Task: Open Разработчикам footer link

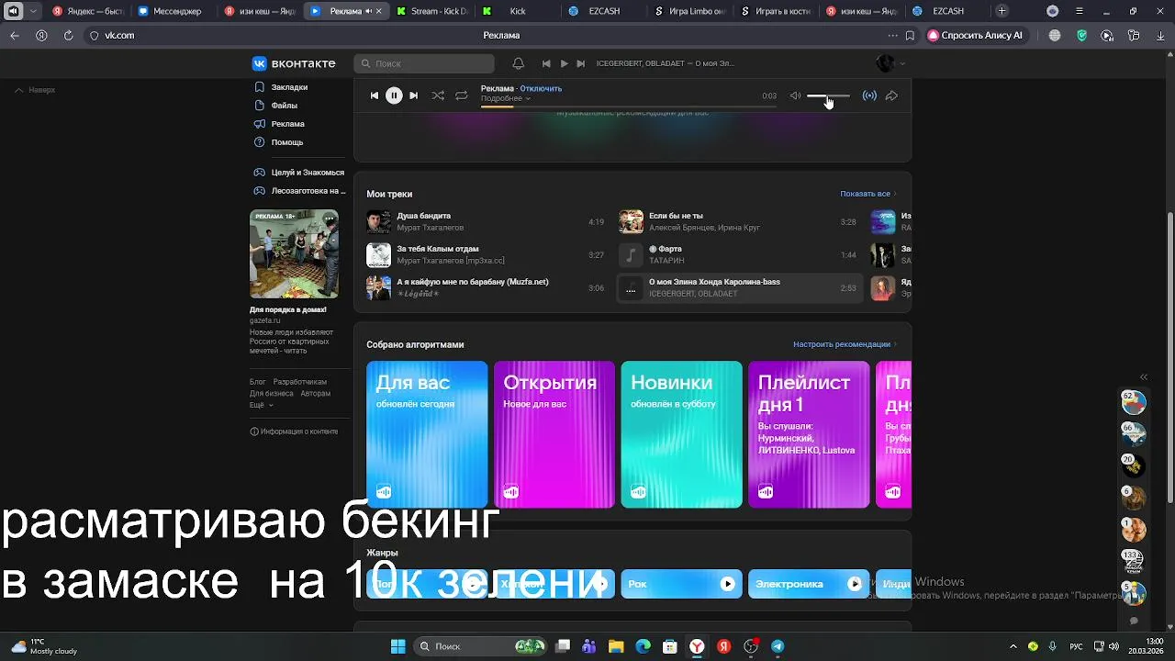Action: 300,382
